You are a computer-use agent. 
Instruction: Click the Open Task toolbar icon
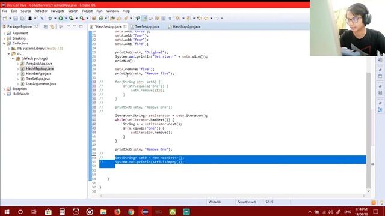pyautogui.click(x=119, y=19)
